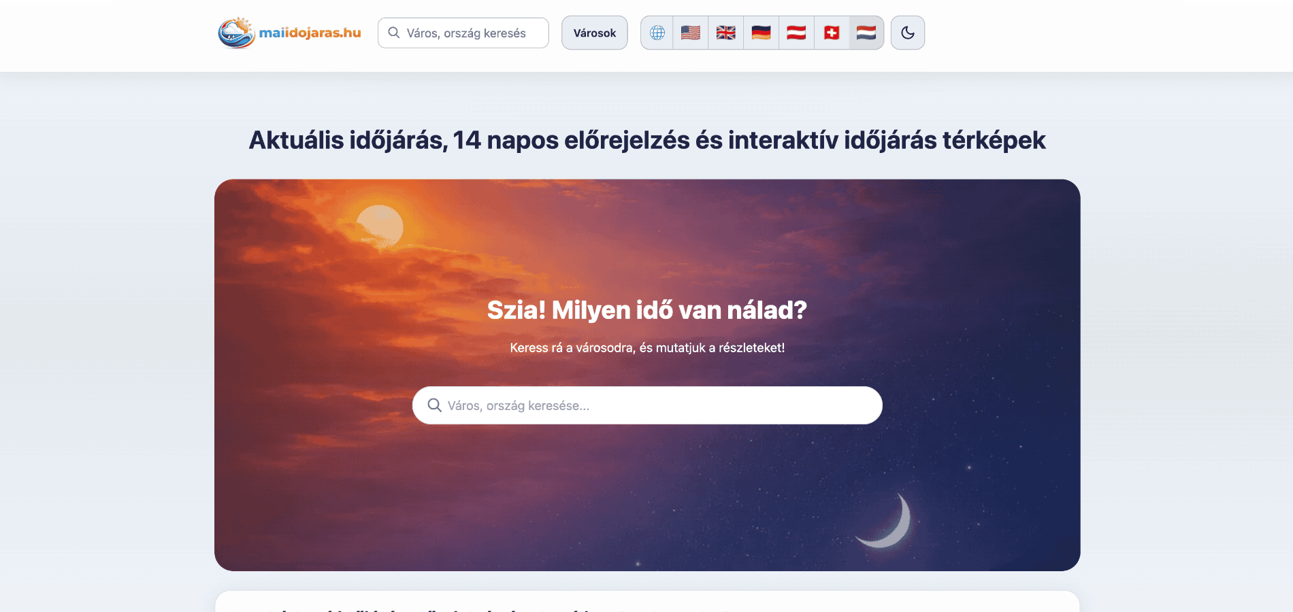The width and height of the screenshot is (1293, 612).
Task: Pick the Swiss flag
Action: [832, 33]
